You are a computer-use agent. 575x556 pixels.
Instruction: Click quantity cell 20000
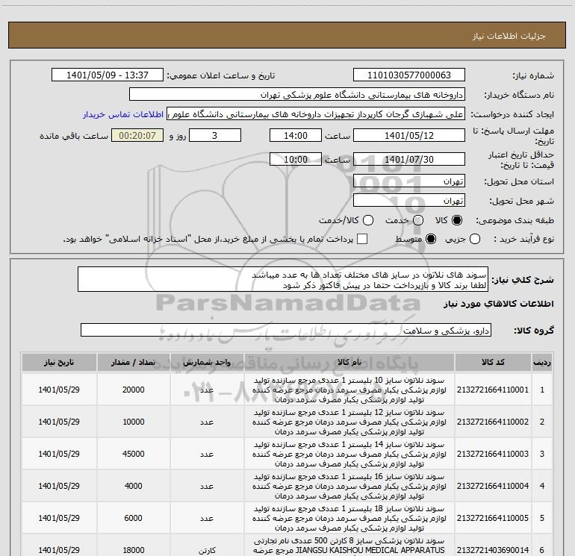pos(133,390)
